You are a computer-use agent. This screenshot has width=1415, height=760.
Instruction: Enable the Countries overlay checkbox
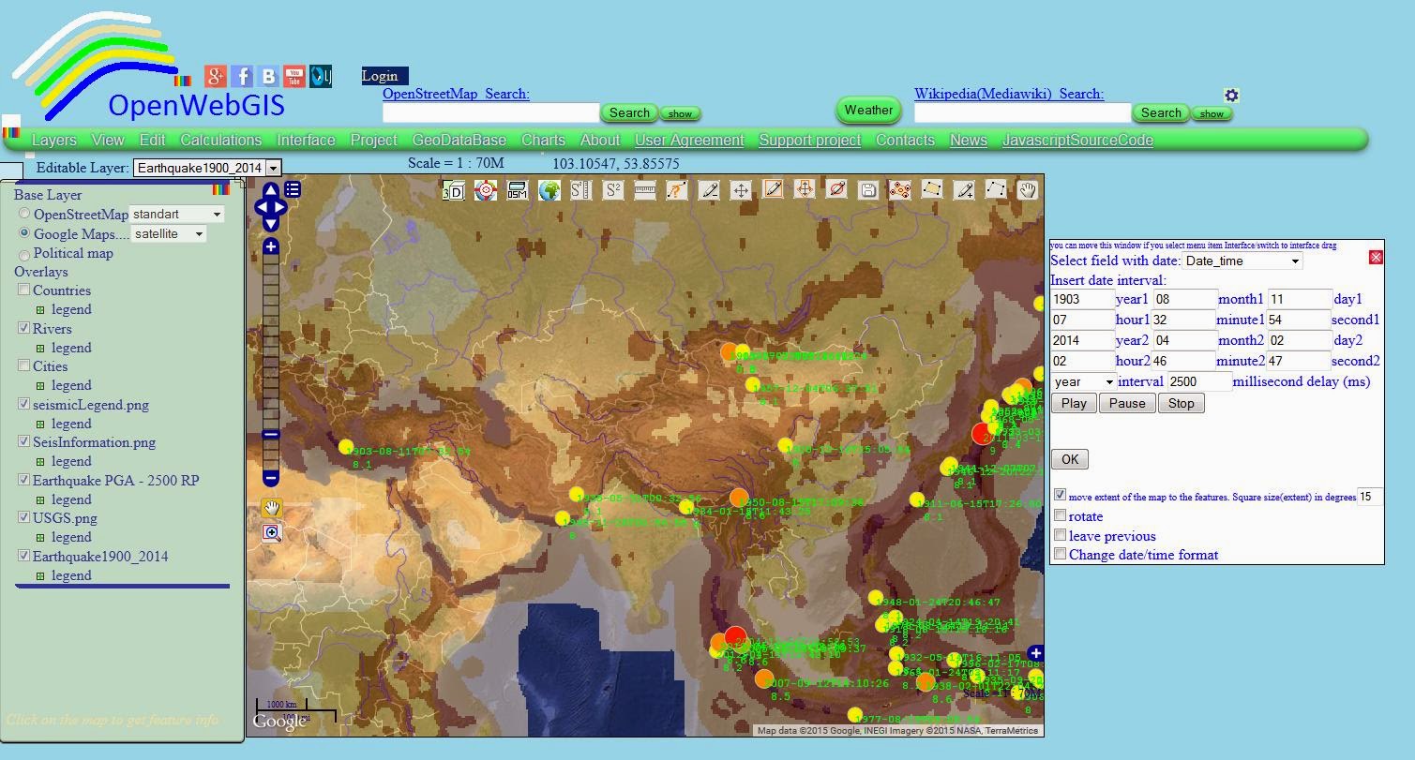(24, 291)
